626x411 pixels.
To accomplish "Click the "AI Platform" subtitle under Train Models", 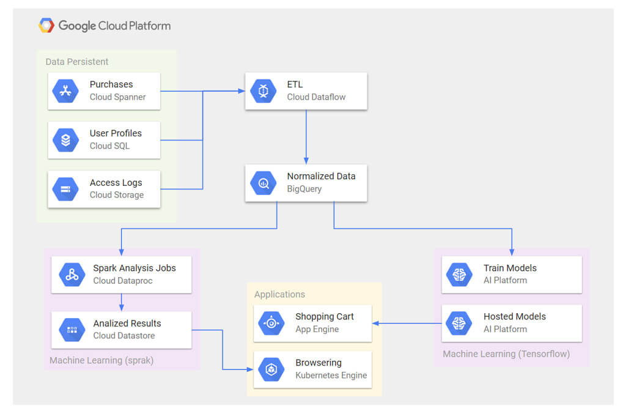I will (505, 280).
